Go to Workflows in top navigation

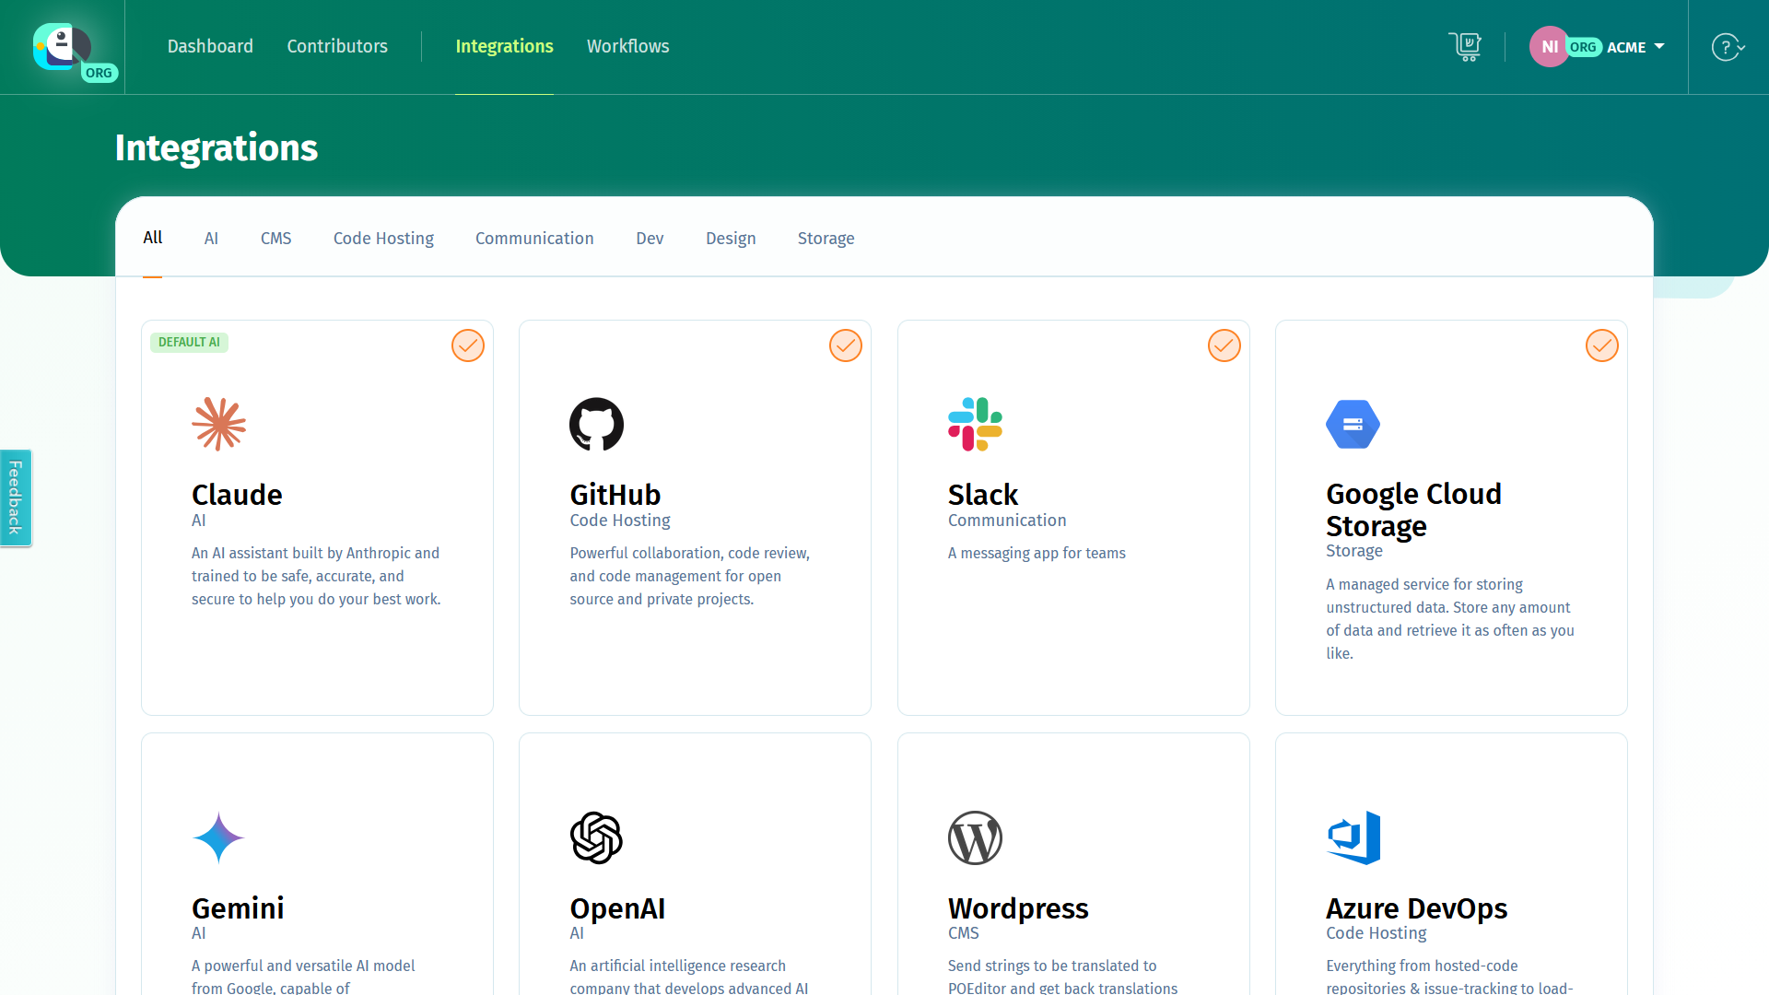pos(627,46)
